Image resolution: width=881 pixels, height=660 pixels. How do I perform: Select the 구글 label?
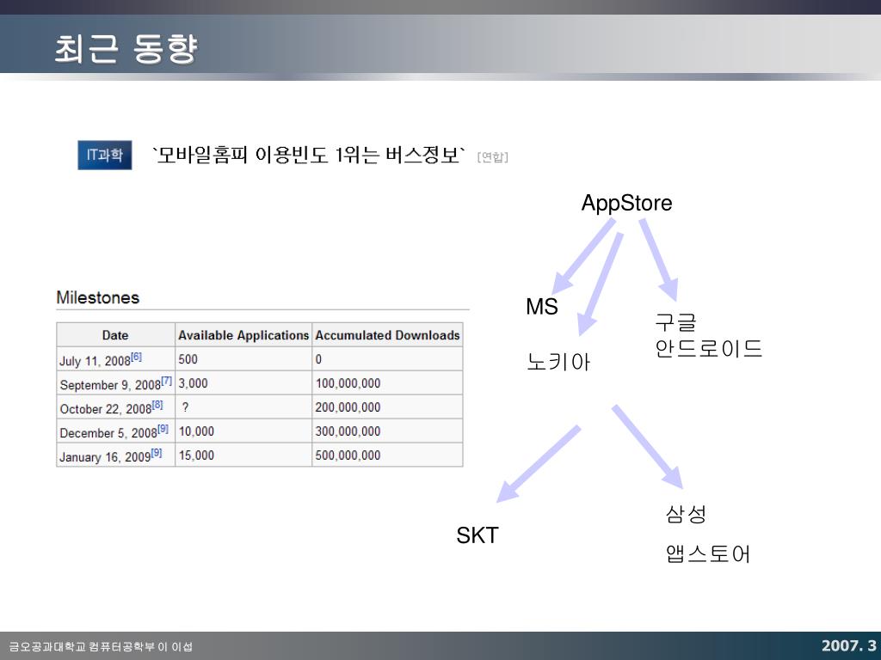(676, 323)
